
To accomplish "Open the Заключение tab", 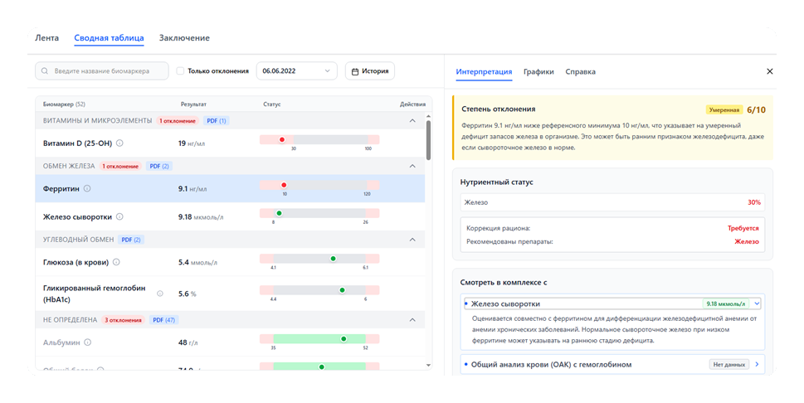I will [184, 38].
